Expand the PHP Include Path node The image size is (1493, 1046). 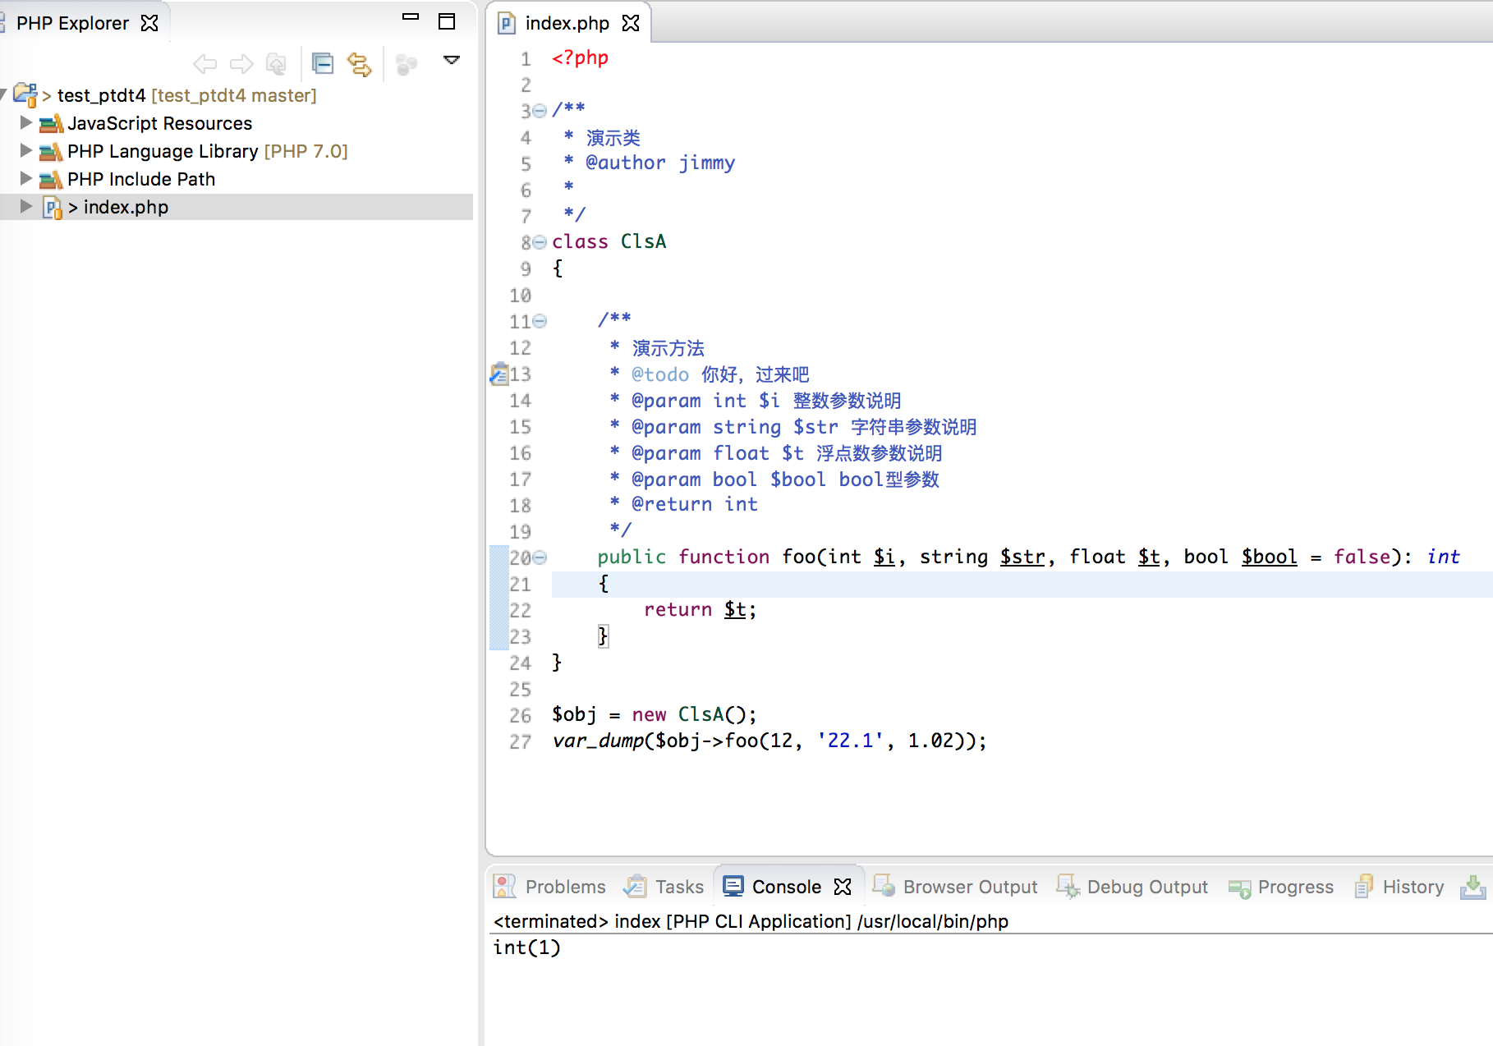coord(26,178)
